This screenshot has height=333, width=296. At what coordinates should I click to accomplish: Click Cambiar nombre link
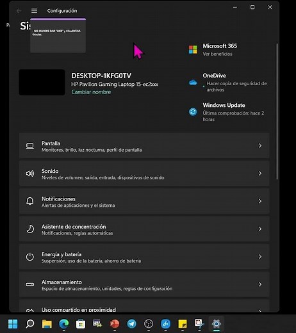point(91,92)
